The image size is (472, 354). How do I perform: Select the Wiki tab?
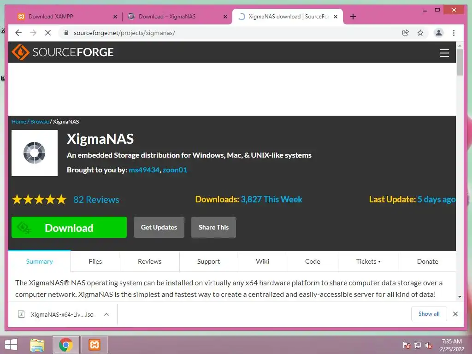coord(262,261)
